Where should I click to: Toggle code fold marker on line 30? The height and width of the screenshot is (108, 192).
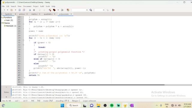(23, 40)
